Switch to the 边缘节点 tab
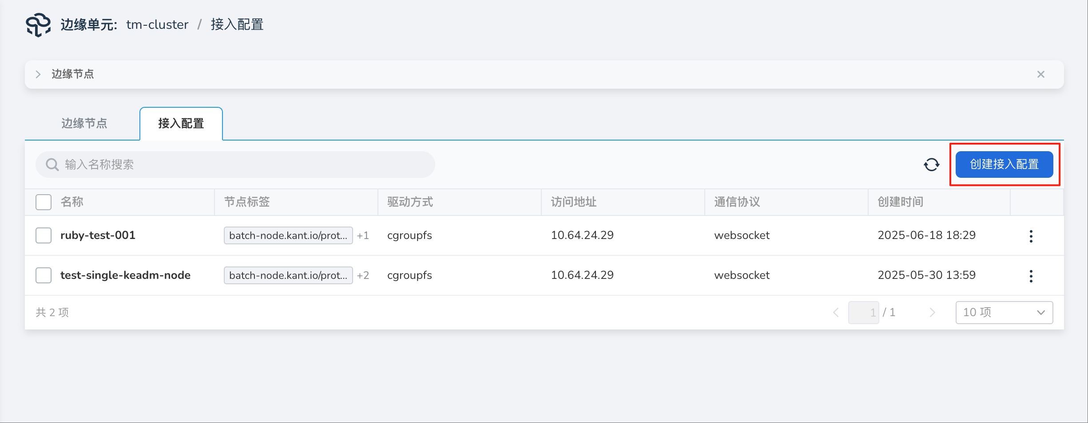This screenshot has width=1088, height=423. point(84,123)
